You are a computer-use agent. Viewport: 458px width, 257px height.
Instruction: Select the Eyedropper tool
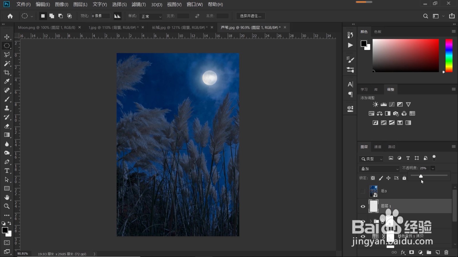[x=7, y=81]
